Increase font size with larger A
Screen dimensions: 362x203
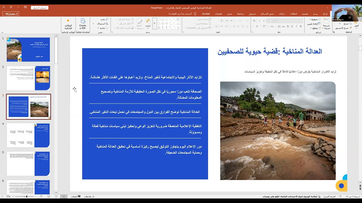264,21
